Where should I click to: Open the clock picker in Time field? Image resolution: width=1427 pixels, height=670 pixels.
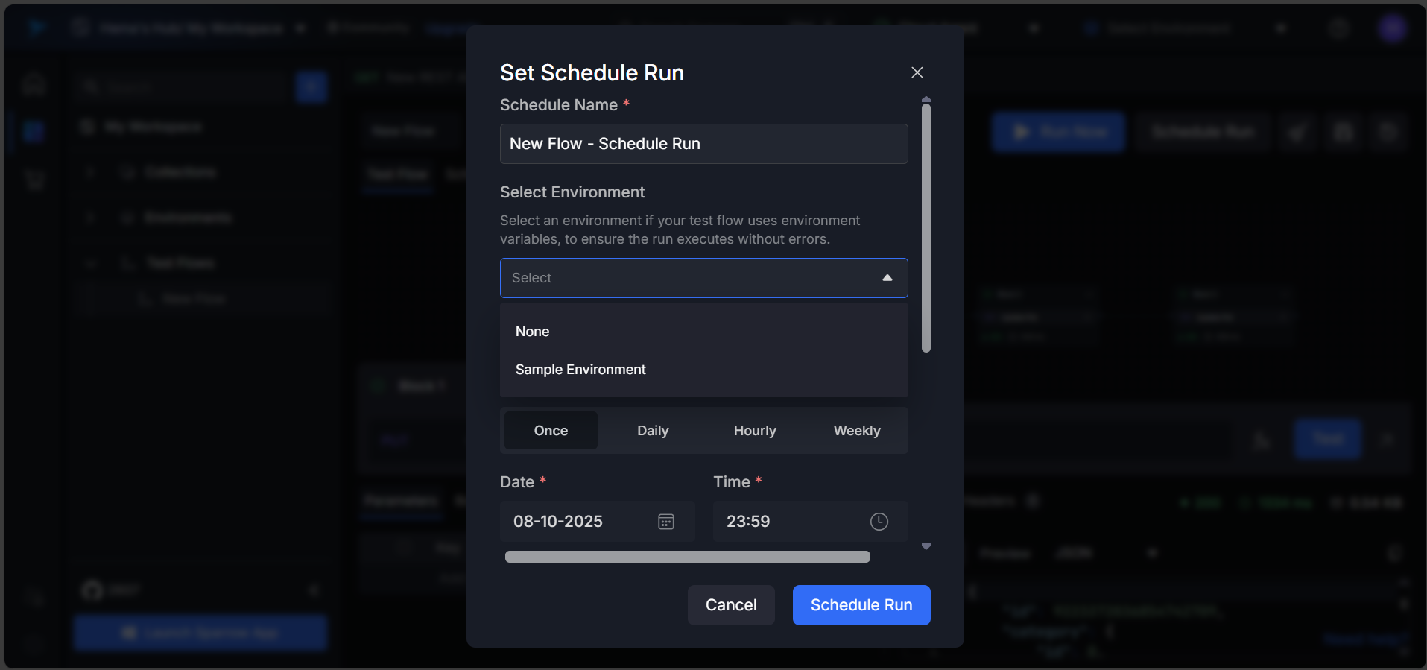879,522
